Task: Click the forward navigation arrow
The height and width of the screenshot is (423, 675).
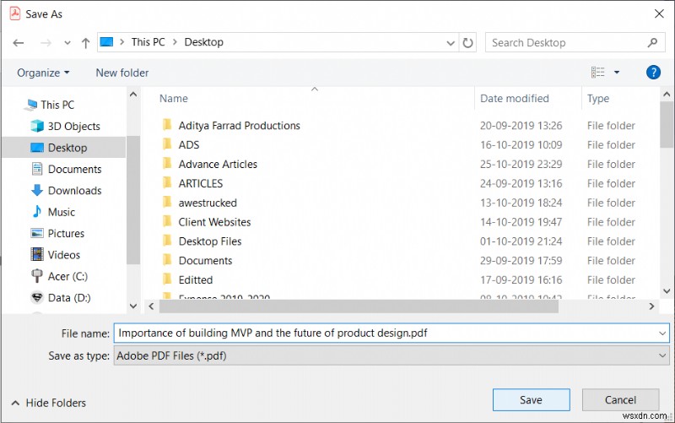Action: coord(46,43)
